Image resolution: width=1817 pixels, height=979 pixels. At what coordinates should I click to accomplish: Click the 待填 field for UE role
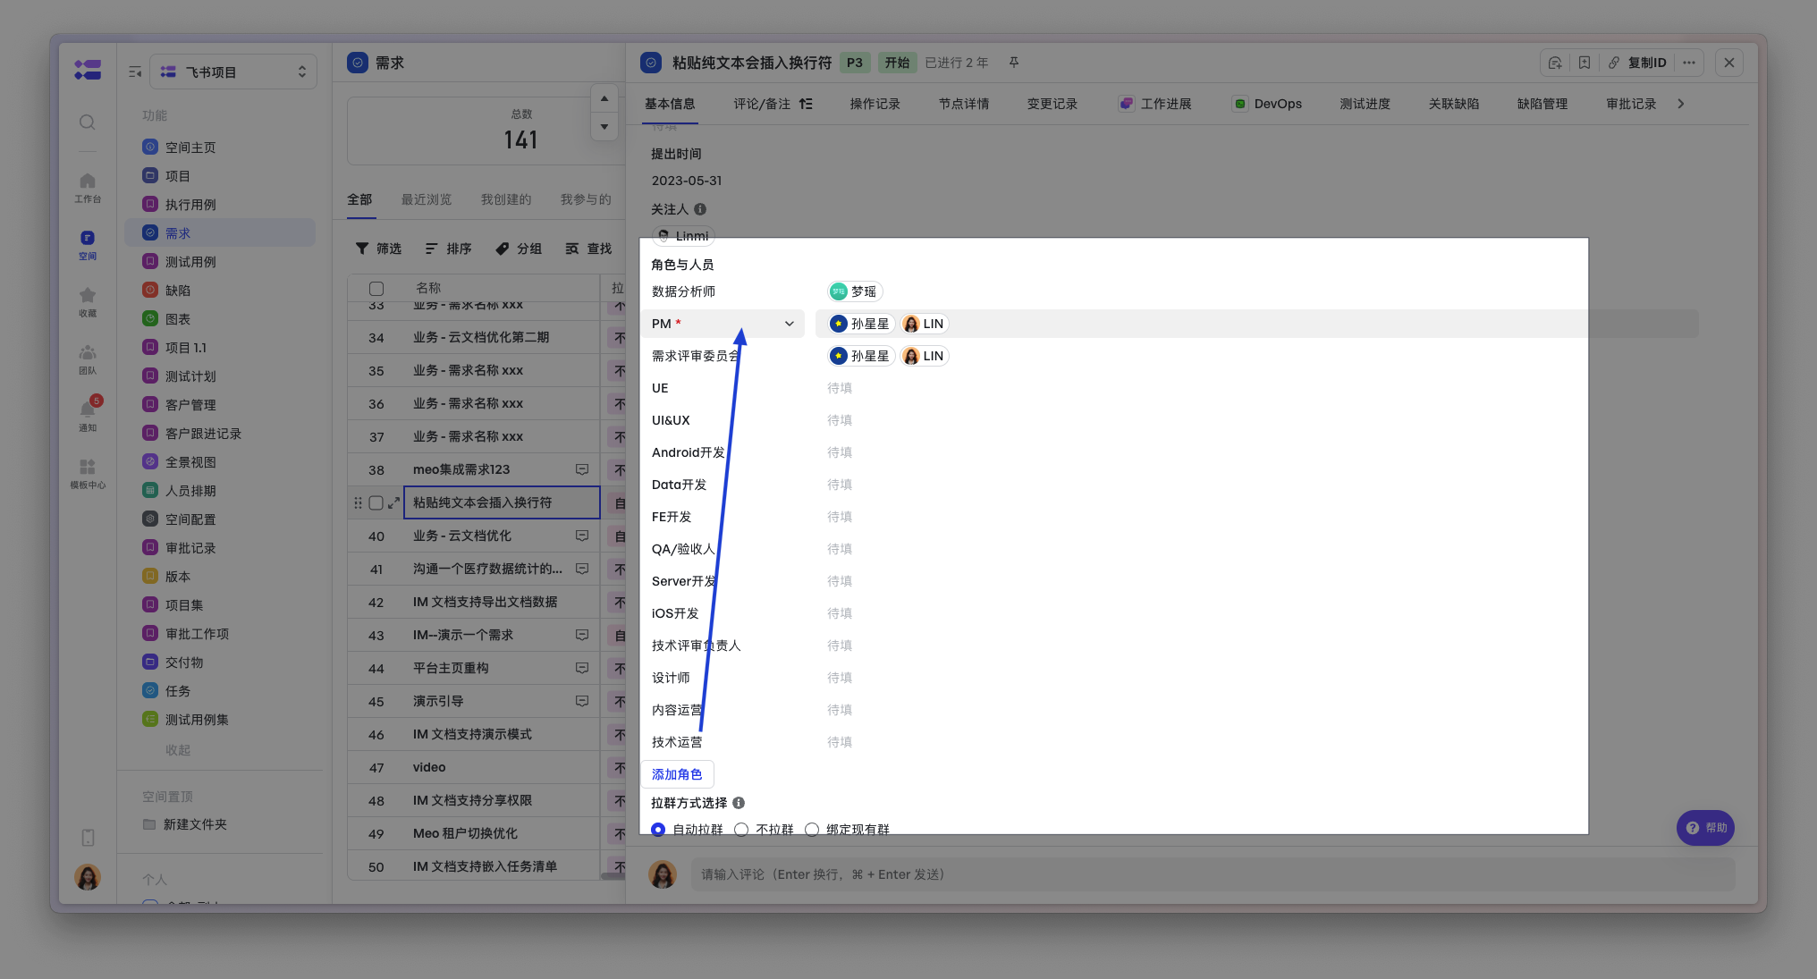click(840, 388)
